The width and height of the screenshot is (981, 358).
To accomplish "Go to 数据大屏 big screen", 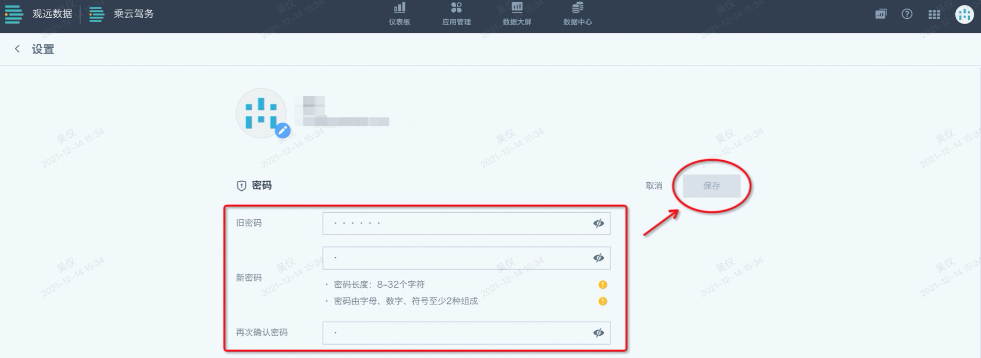I will pos(517,14).
